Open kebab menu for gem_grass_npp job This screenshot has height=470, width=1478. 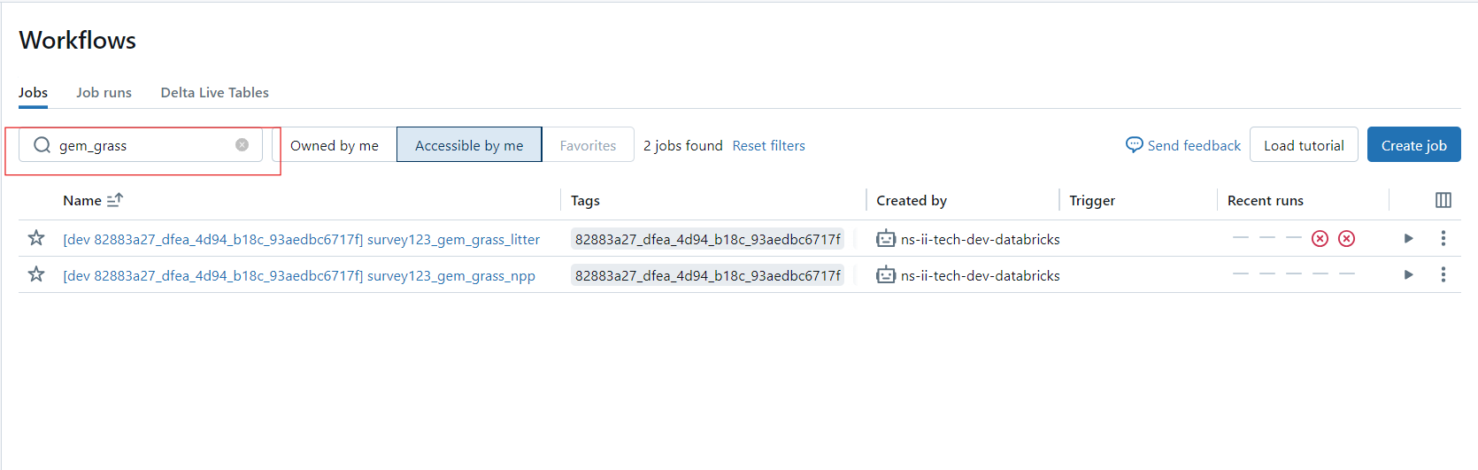click(1443, 274)
